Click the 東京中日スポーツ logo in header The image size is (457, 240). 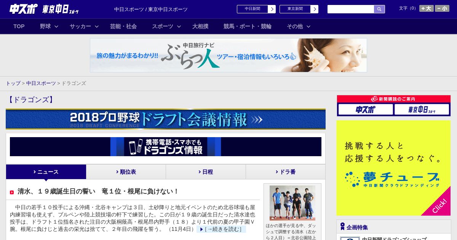[x=61, y=10]
